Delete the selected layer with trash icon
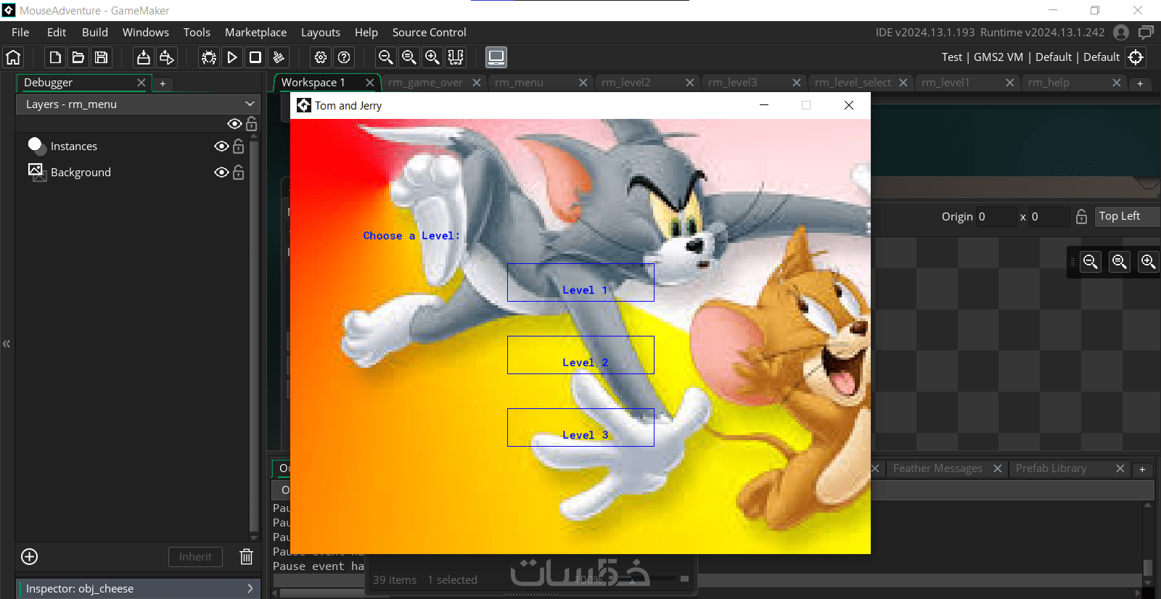1161x599 pixels. pos(247,556)
